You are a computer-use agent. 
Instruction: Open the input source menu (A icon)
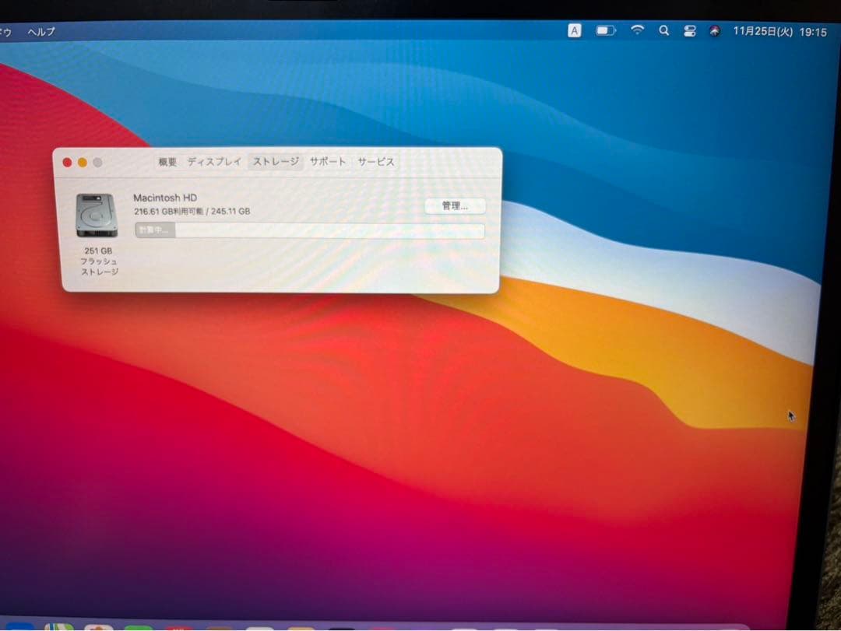pyautogui.click(x=575, y=31)
